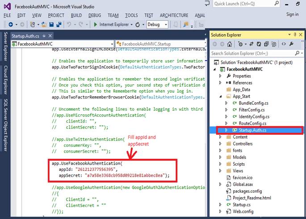Image resolution: width=306 pixels, height=219 pixels.
Task: Open the Cloud Explorer side tab
Action: [6, 80]
